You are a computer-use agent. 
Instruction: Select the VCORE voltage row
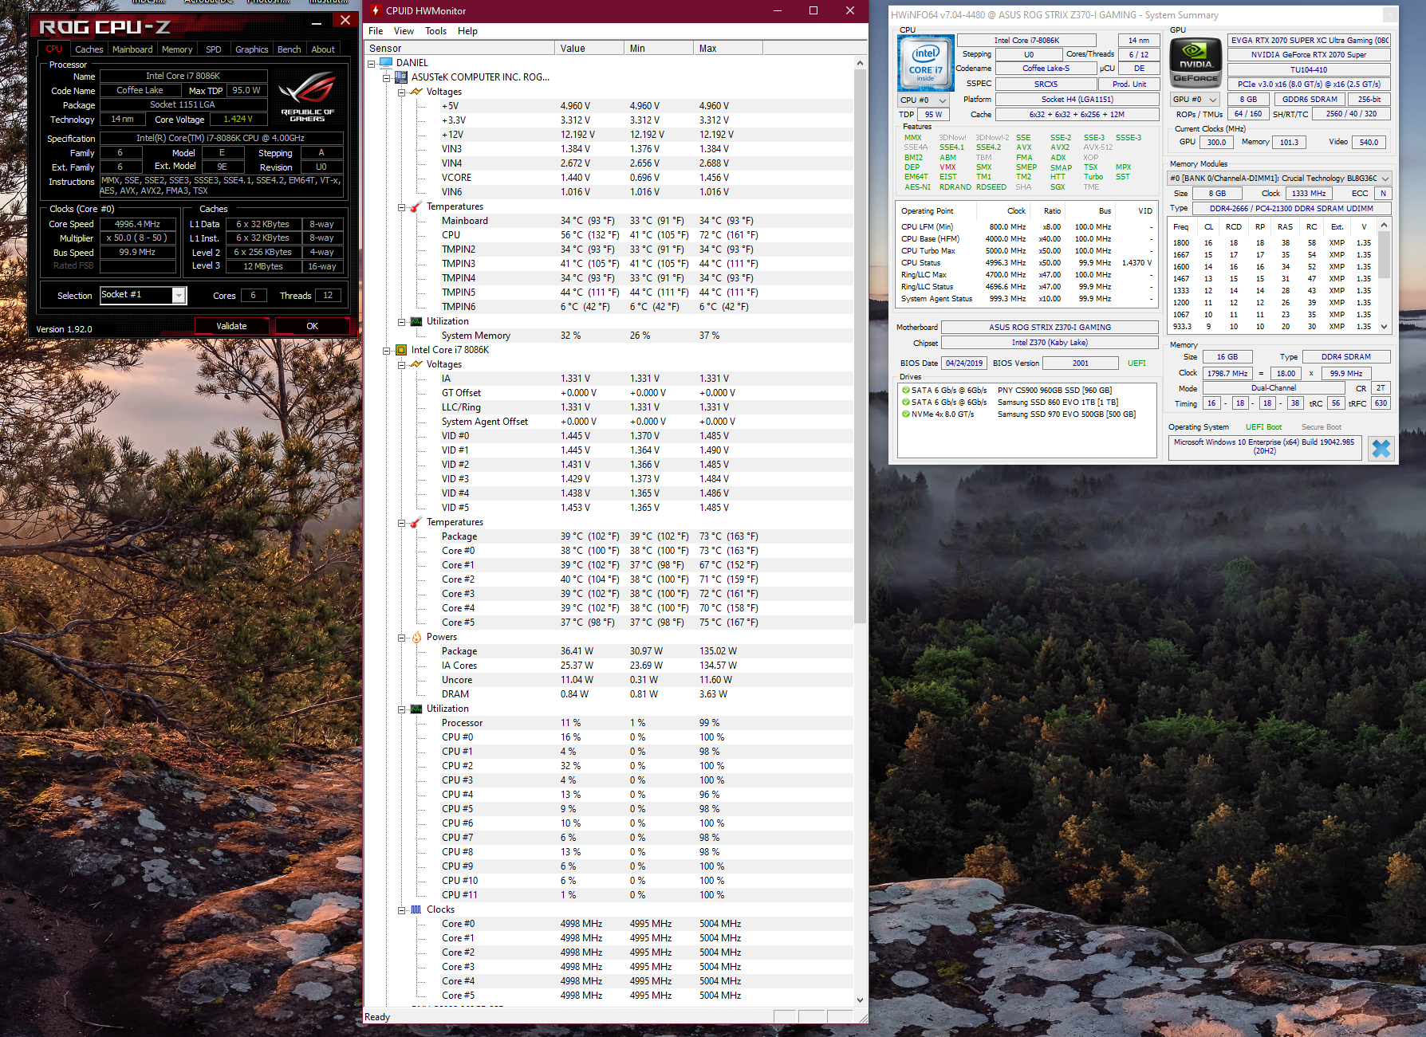tap(609, 178)
